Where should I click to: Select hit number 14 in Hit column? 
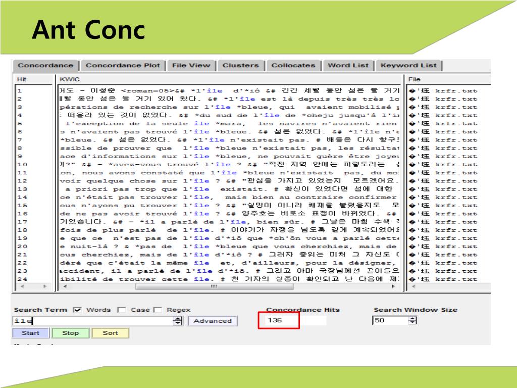(x=22, y=198)
